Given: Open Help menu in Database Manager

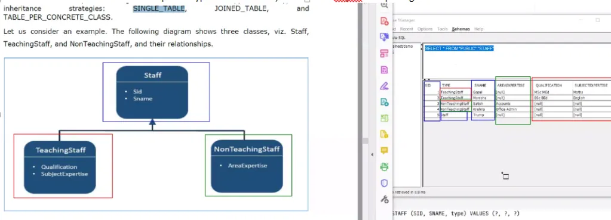Looking at the screenshot, I should (478, 29).
